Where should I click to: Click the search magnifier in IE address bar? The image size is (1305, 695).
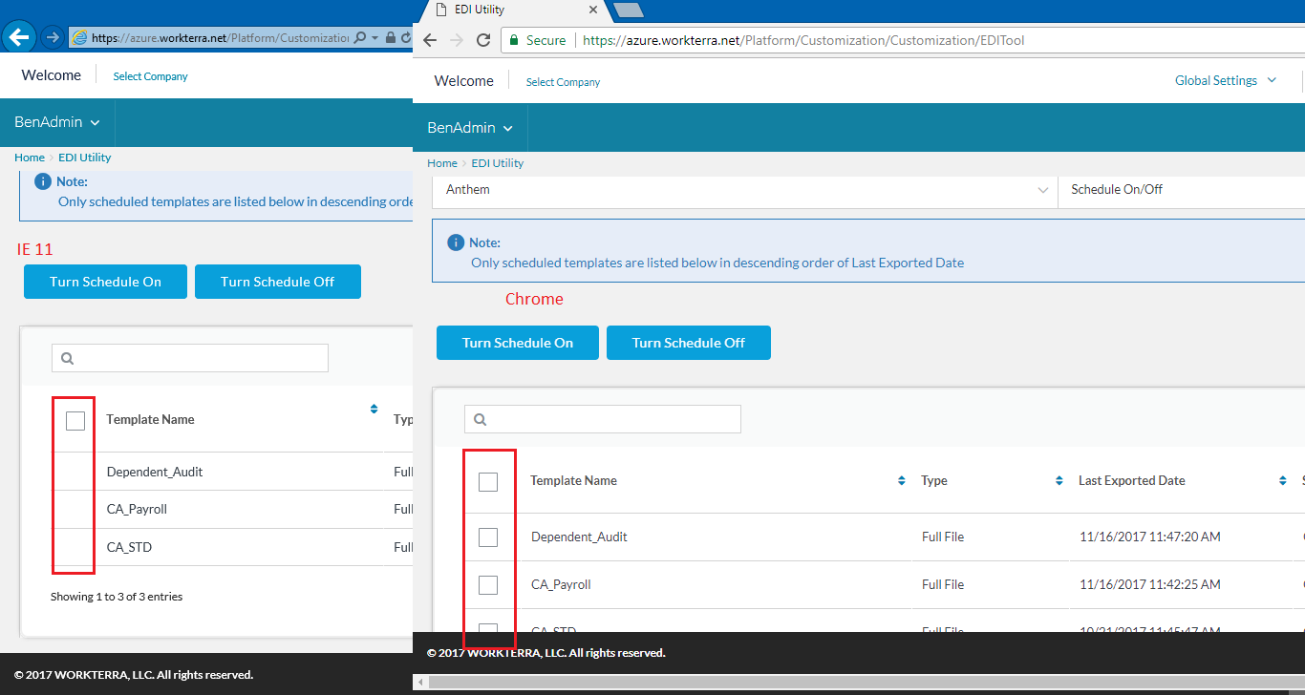click(x=360, y=38)
